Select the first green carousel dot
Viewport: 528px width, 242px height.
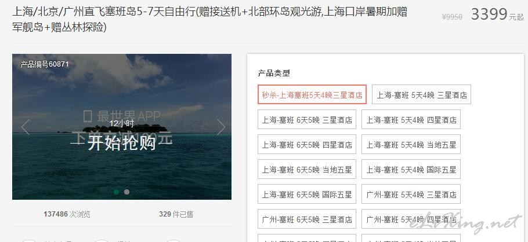[117, 192]
